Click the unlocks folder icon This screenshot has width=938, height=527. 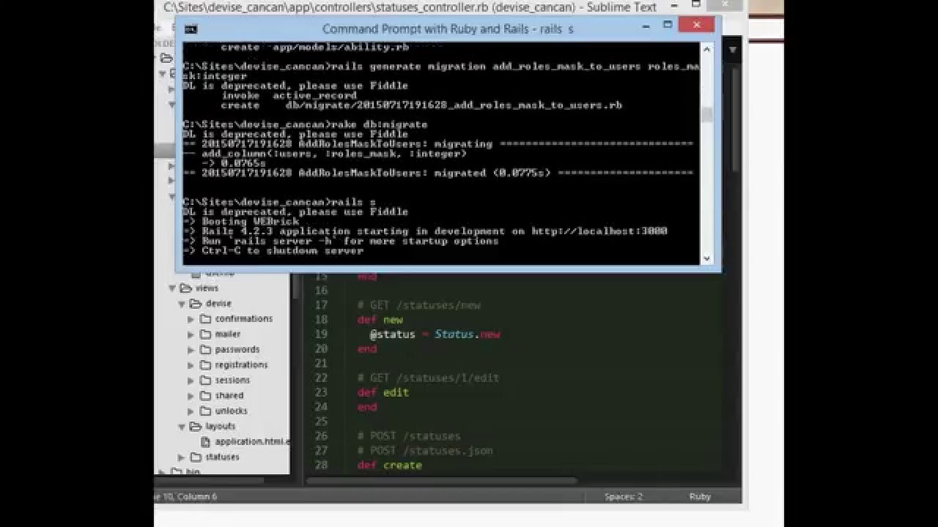click(x=205, y=411)
